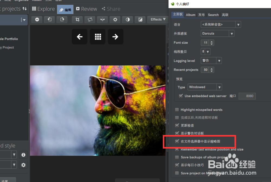Click the exposure image icon

tap(140, 19)
